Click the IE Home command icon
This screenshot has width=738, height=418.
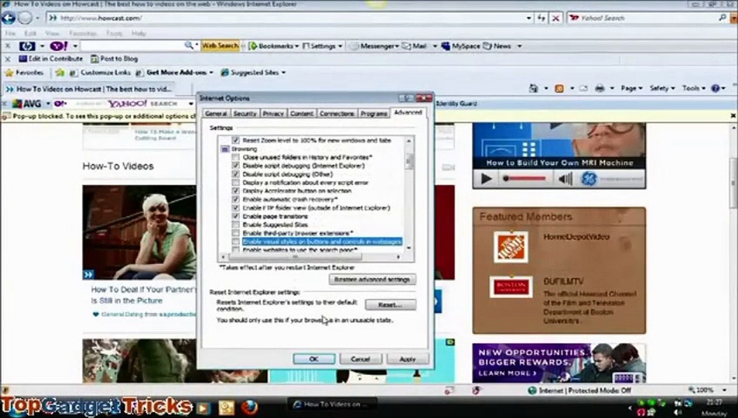point(534,88)
